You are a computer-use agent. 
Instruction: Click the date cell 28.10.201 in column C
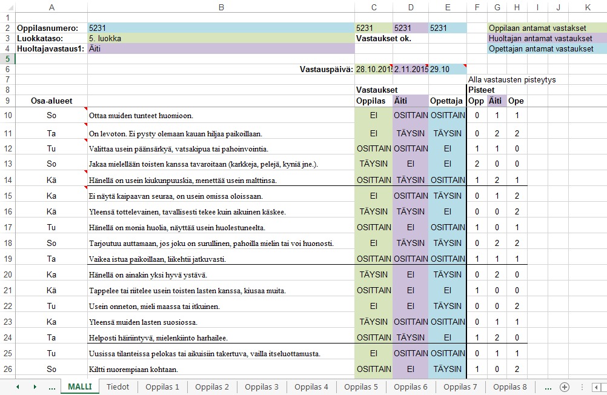[x=374, y=69]
